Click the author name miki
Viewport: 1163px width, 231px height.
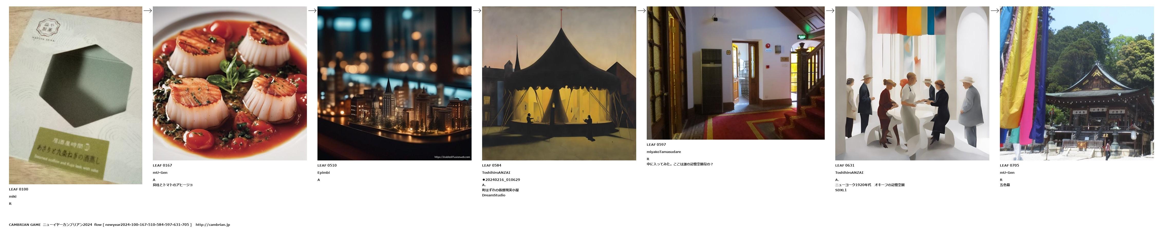click(x=13, y=197)
